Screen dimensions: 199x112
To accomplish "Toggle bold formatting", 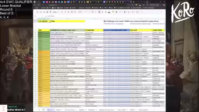I will (99, 12).
